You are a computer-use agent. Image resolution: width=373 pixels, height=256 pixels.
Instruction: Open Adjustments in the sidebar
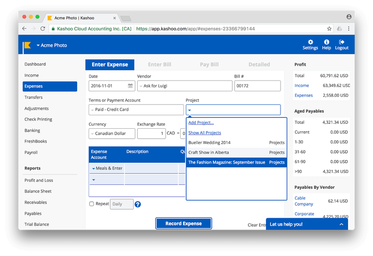click(36, 108)
